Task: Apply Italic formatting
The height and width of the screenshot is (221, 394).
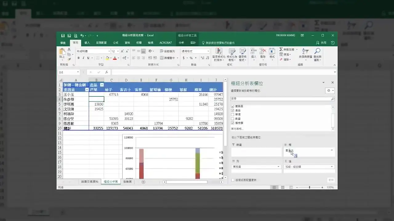Action: coord(83,58)
